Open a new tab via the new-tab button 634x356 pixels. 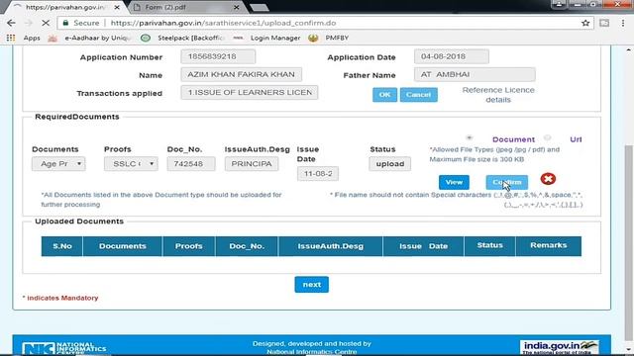[x=259, y=7]
